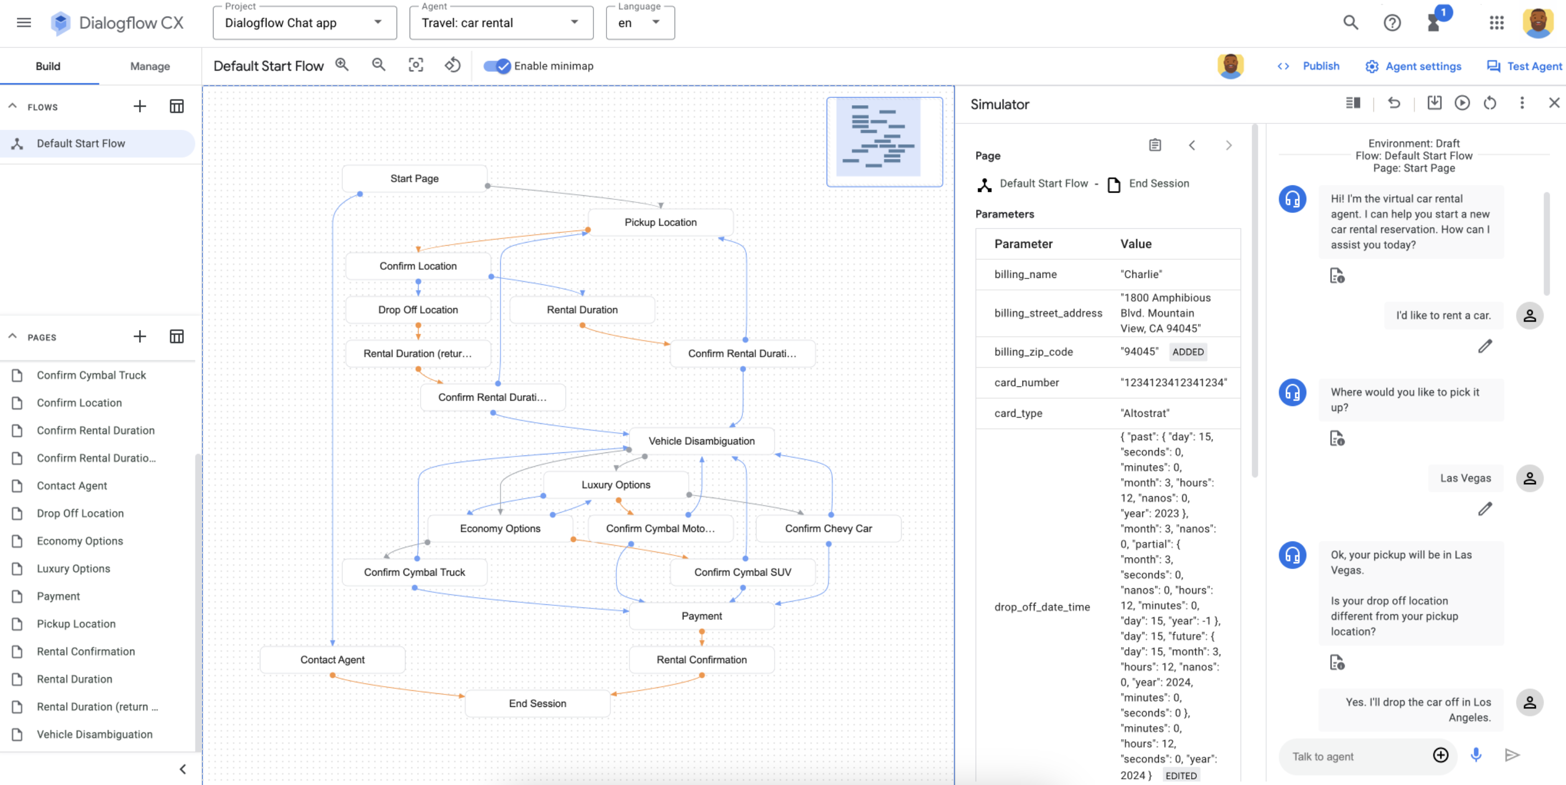This screenshot has height=785, width=1566.
Task: Open the Agent dropdown
Action: [x=501, y=23]
